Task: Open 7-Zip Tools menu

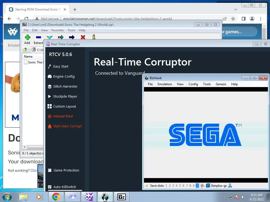Action: (71, 30)
